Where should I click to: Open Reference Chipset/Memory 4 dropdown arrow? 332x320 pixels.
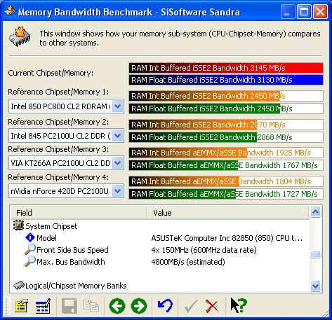coord(118,191)
